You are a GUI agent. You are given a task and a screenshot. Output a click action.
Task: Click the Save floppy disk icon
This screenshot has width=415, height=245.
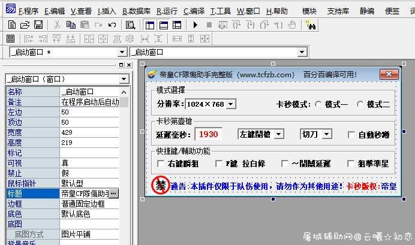[38, 25]
